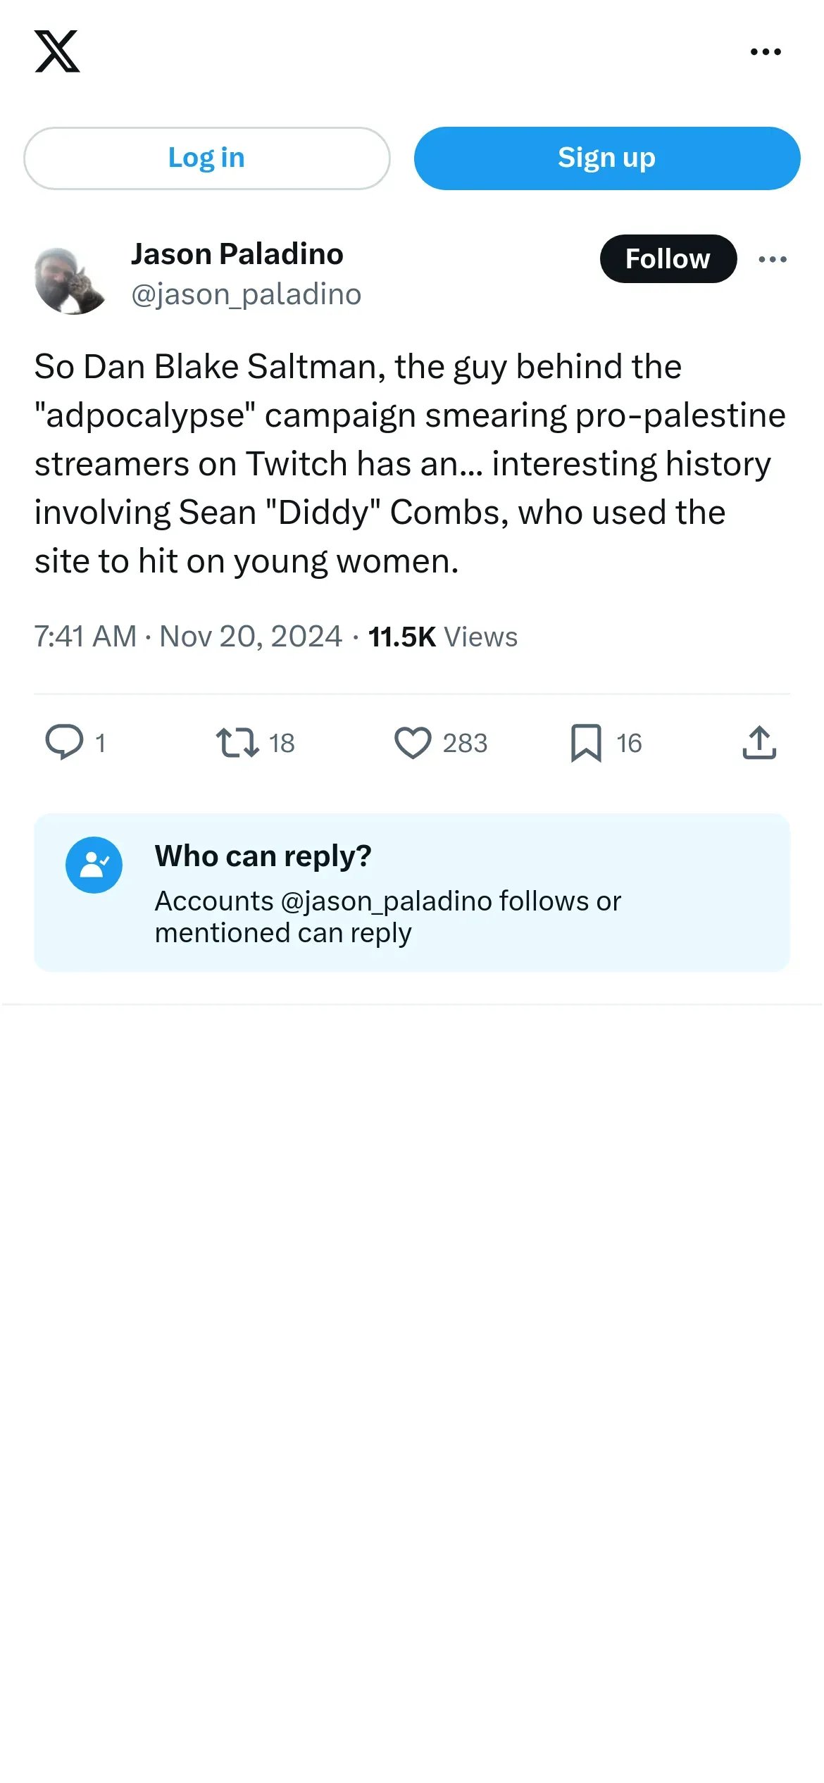
Task: Open the Jason Paladino display name link
Action: pyautogui.click(x=237, y=254)
